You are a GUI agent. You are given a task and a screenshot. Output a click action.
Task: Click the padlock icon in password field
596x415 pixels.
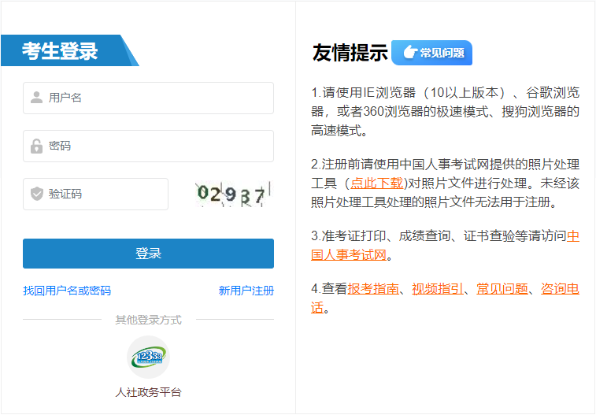pos(36,146)
